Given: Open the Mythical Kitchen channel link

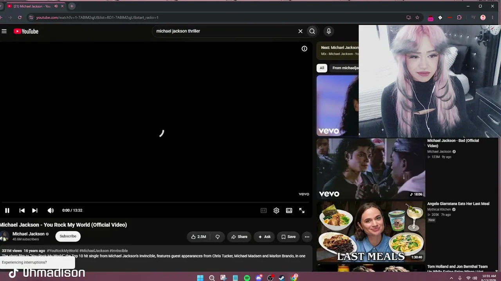Looking at the screenshot, I should point(439,210).
